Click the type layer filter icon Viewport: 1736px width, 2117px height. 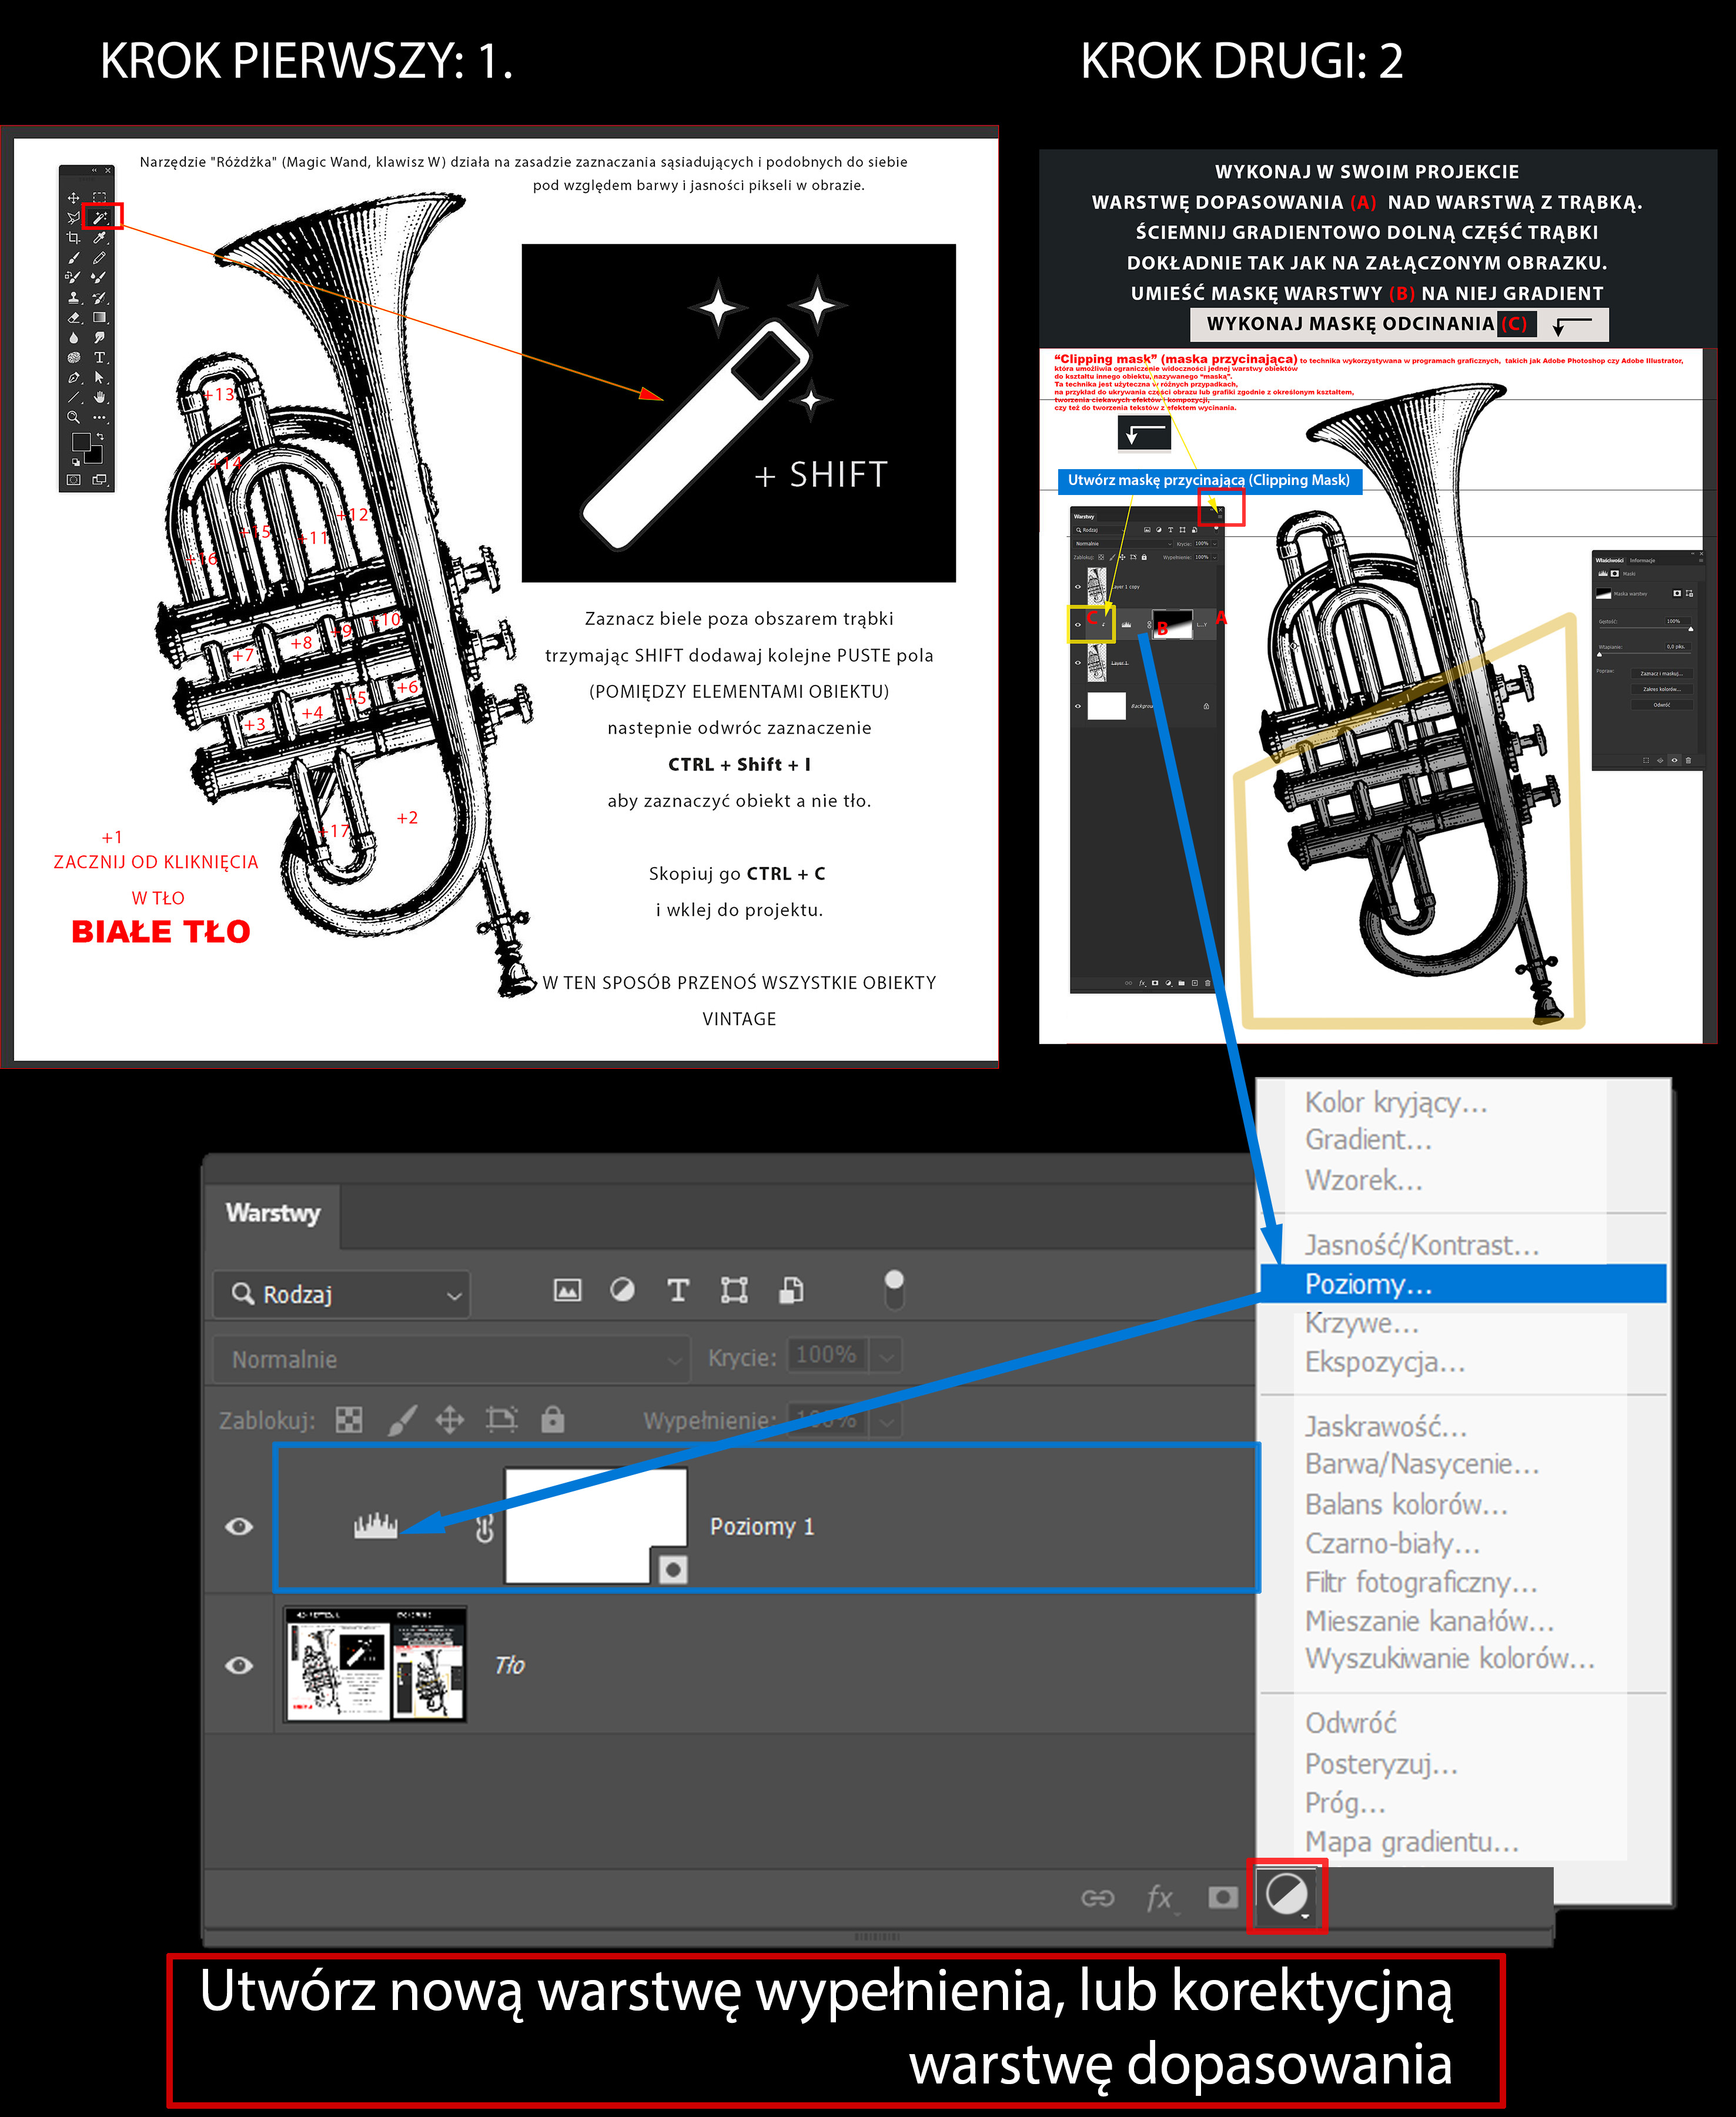click(678, 1290)
